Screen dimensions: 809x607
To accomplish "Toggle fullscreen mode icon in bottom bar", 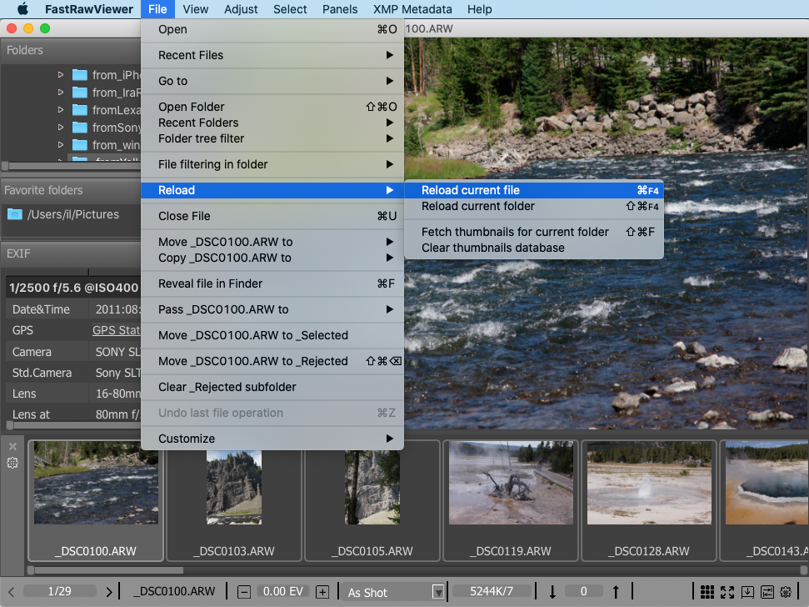I will [727, 592].
